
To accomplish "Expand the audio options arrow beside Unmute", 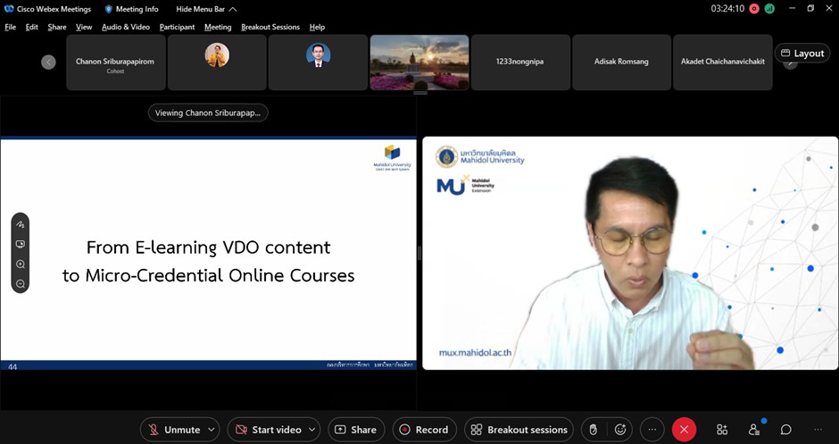I will click(x=212, y=430).
